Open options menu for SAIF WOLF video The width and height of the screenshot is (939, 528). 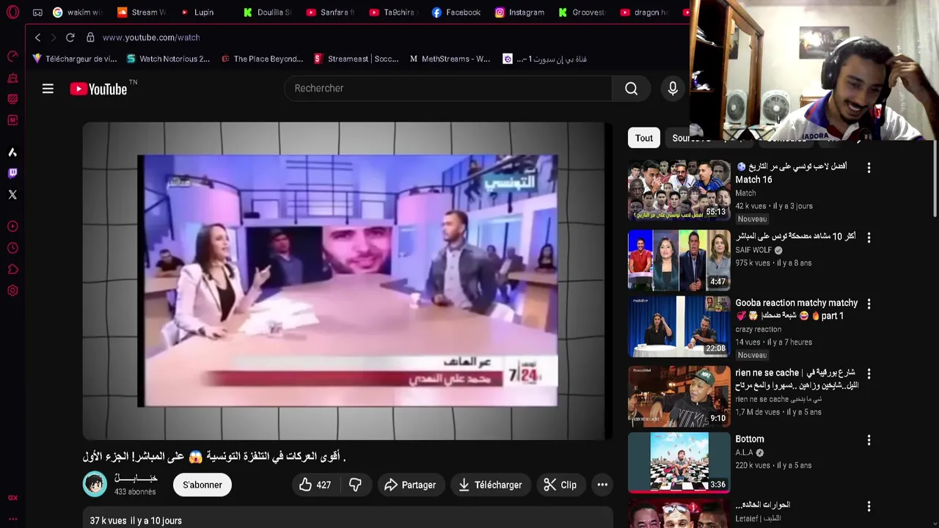tap(869, 238)
